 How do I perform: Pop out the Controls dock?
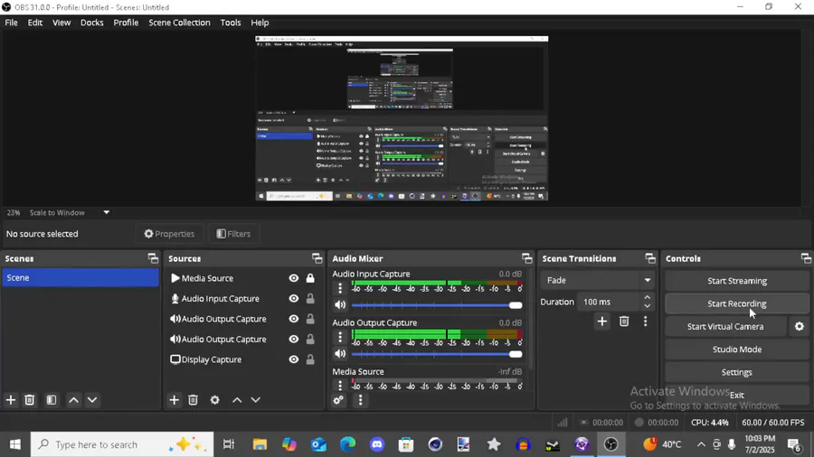806,258
